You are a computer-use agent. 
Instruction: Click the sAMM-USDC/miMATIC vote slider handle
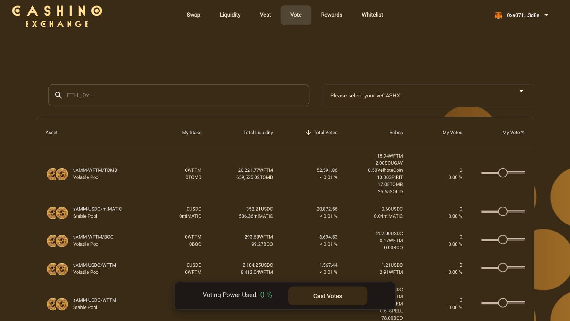(503, 211)
